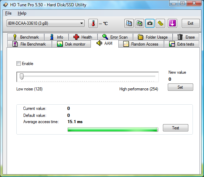Maximize the HD Tune Pro window

click(x=182, y=3)
